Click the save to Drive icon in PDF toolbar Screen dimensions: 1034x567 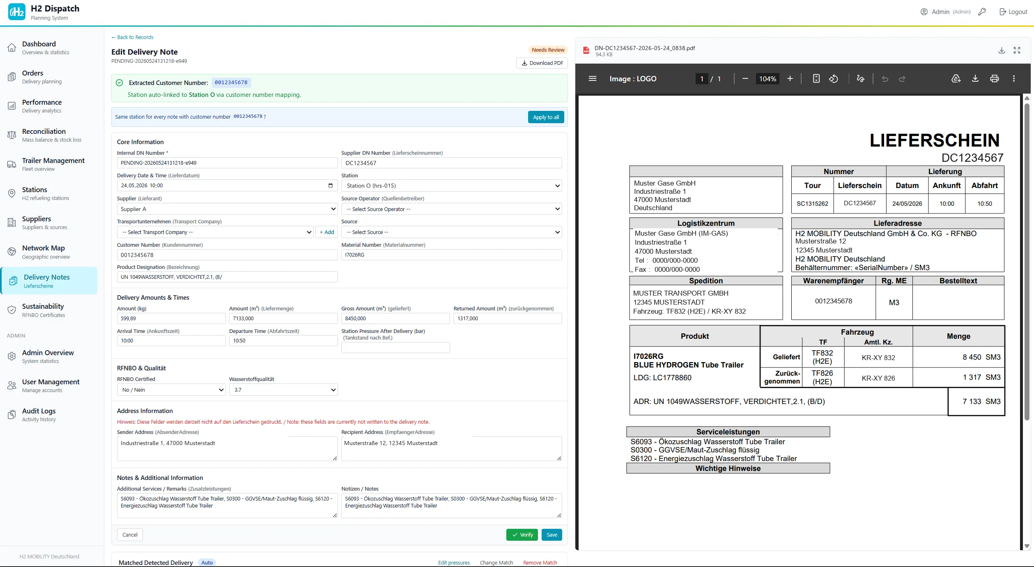click(x=956, y=78)
